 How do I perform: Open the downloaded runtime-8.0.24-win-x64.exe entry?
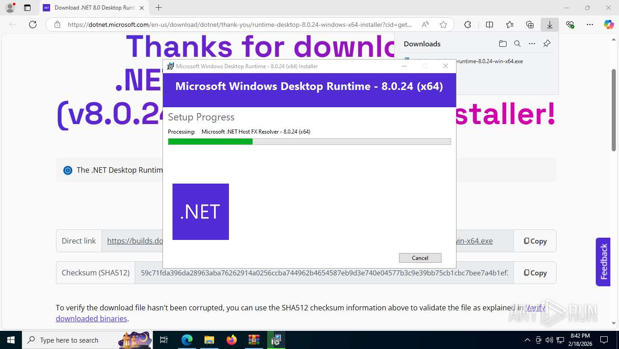(x=489, y=61)
